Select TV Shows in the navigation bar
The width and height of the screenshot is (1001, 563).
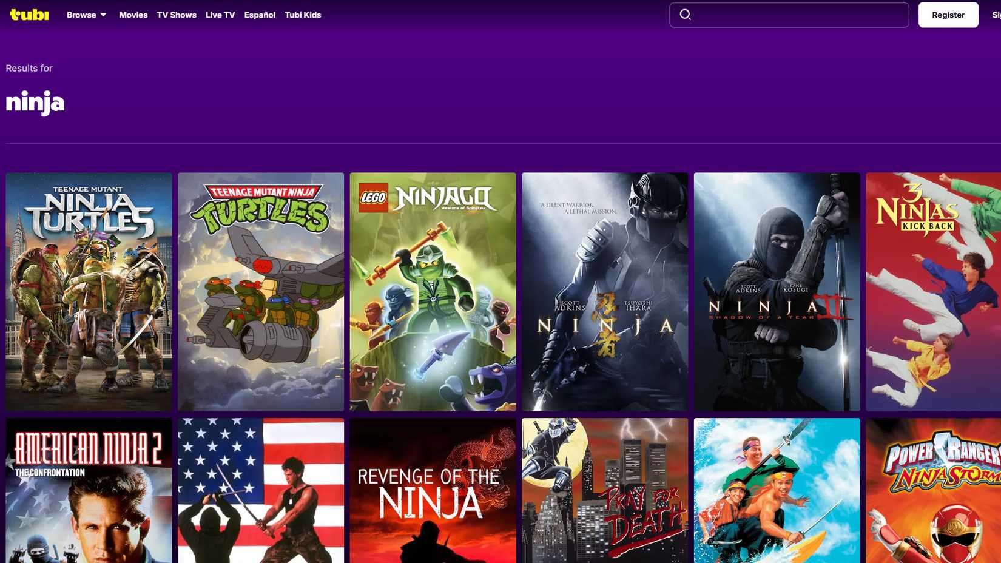[x=176, y=15]
